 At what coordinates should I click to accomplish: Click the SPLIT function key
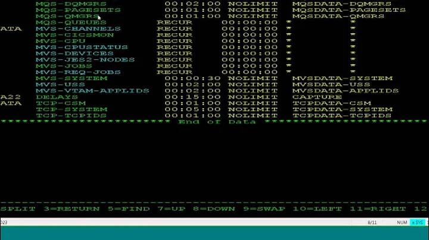18,209
